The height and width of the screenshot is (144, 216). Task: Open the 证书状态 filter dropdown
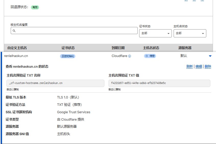click(155, 33)
